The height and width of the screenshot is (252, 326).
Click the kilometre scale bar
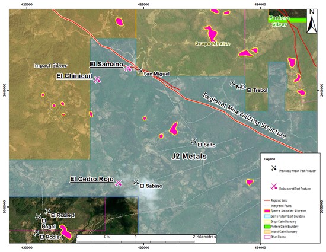(x=146, y=239)
